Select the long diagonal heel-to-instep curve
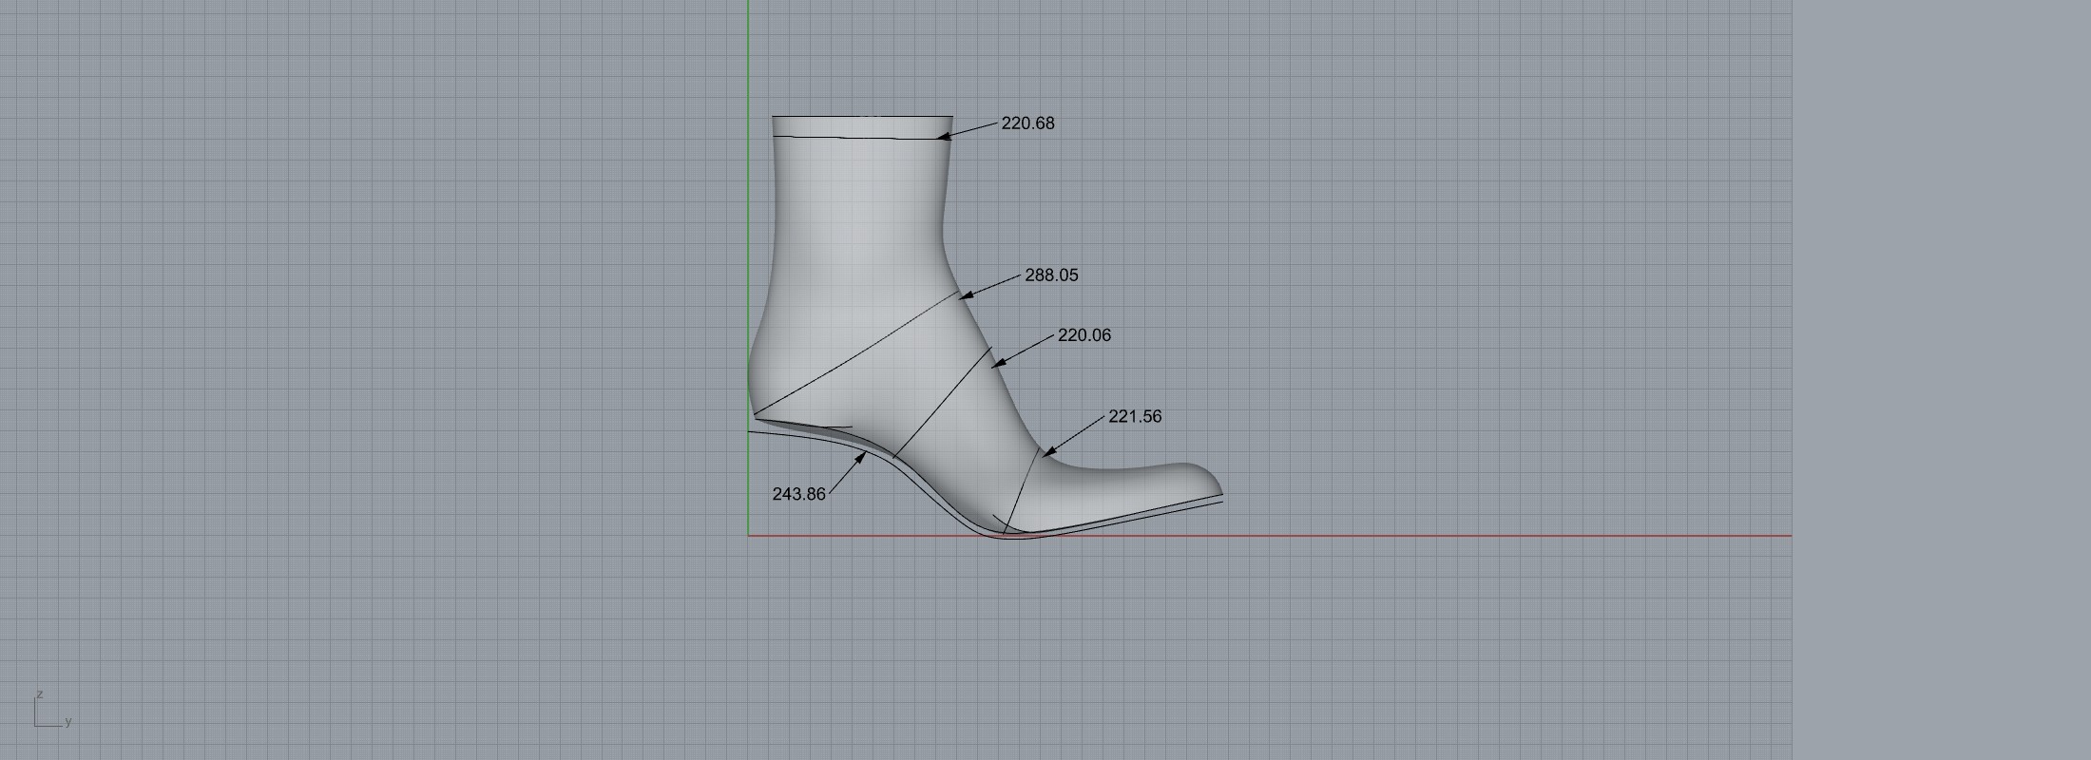The height and width of the screenshot is (760, 2091). point(855,354)
